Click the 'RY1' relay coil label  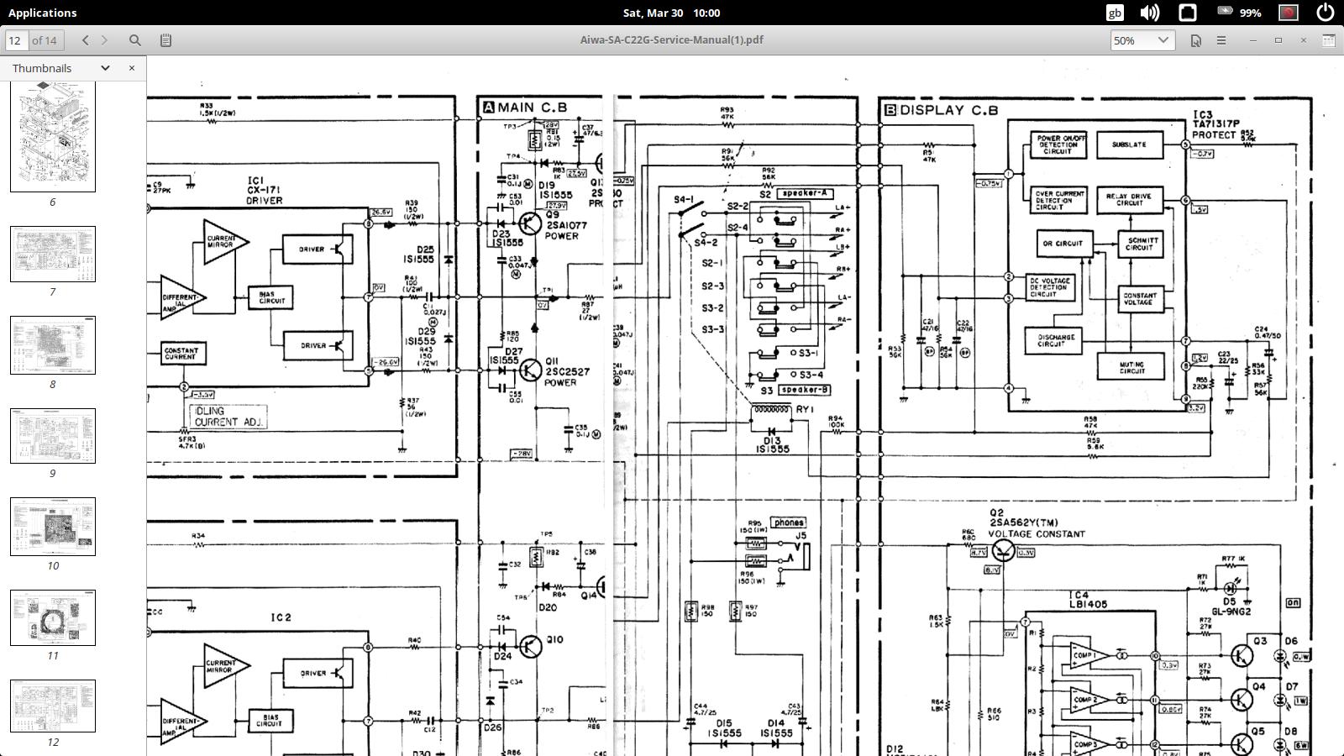[x=806, y=410]
